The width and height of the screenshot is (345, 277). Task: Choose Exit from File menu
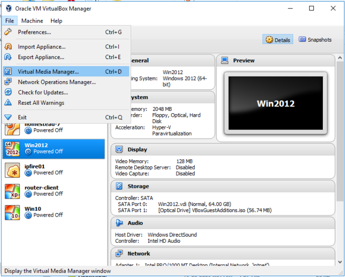tap(66, 117)
